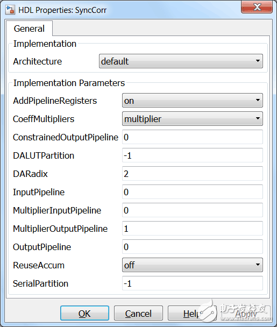The height and width of the screenshot is (327, 277).
Task: Click the MultiplierOutputPipeline field
Action: [x=193, y=229]
